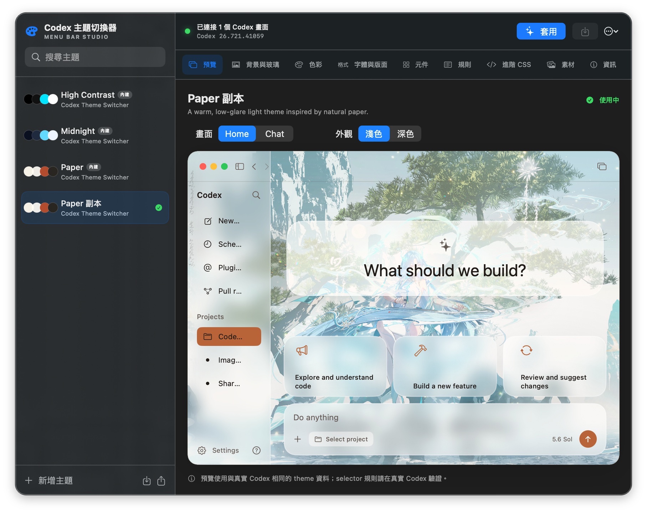Click the Build a new feature card

coord(445,366)
